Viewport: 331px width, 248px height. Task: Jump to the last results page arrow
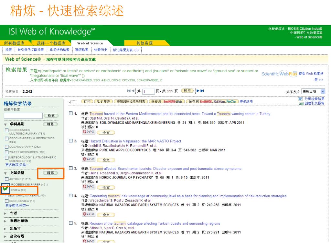coord(202,91)
